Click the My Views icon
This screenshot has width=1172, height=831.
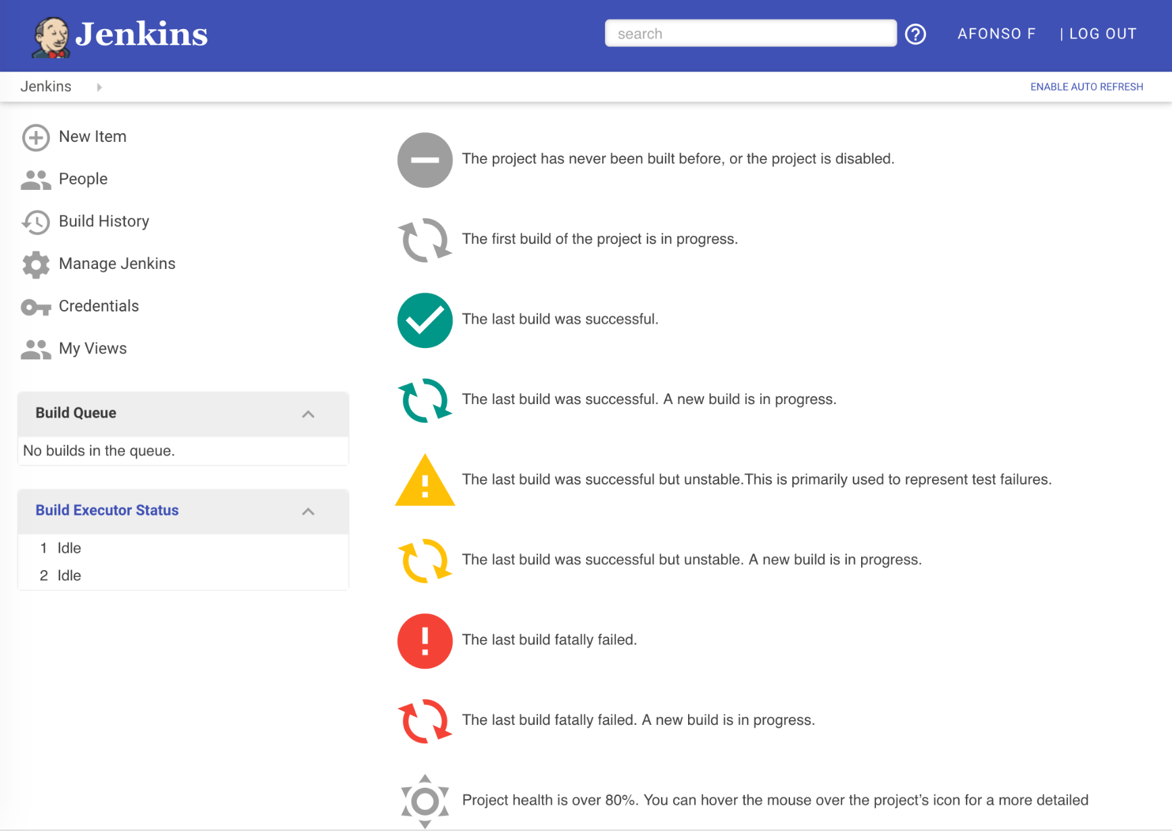(x=36, y=349)
